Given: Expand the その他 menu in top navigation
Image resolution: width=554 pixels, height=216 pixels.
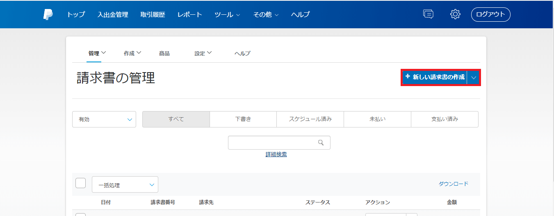Looking at the screenshot, I should (x=266, y=14).
